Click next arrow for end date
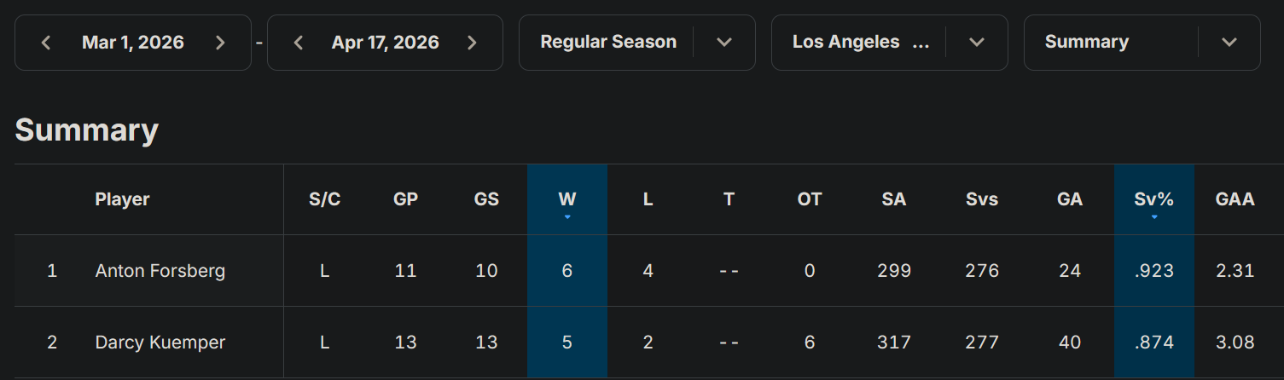The height and width of the screenshot is (380, 1284). (x=472, y=43)
